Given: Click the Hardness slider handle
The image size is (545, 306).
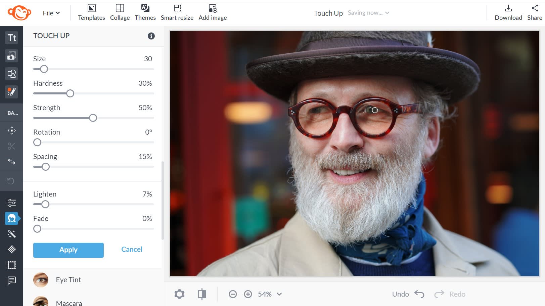Looking at the screenshot, I should [70, 93].
